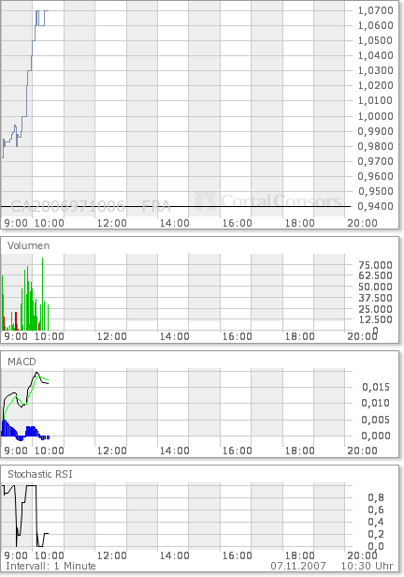Select the 16:00 marker on price chart
Viewport: 404px width, 577px height.
(x=238, y=223)
